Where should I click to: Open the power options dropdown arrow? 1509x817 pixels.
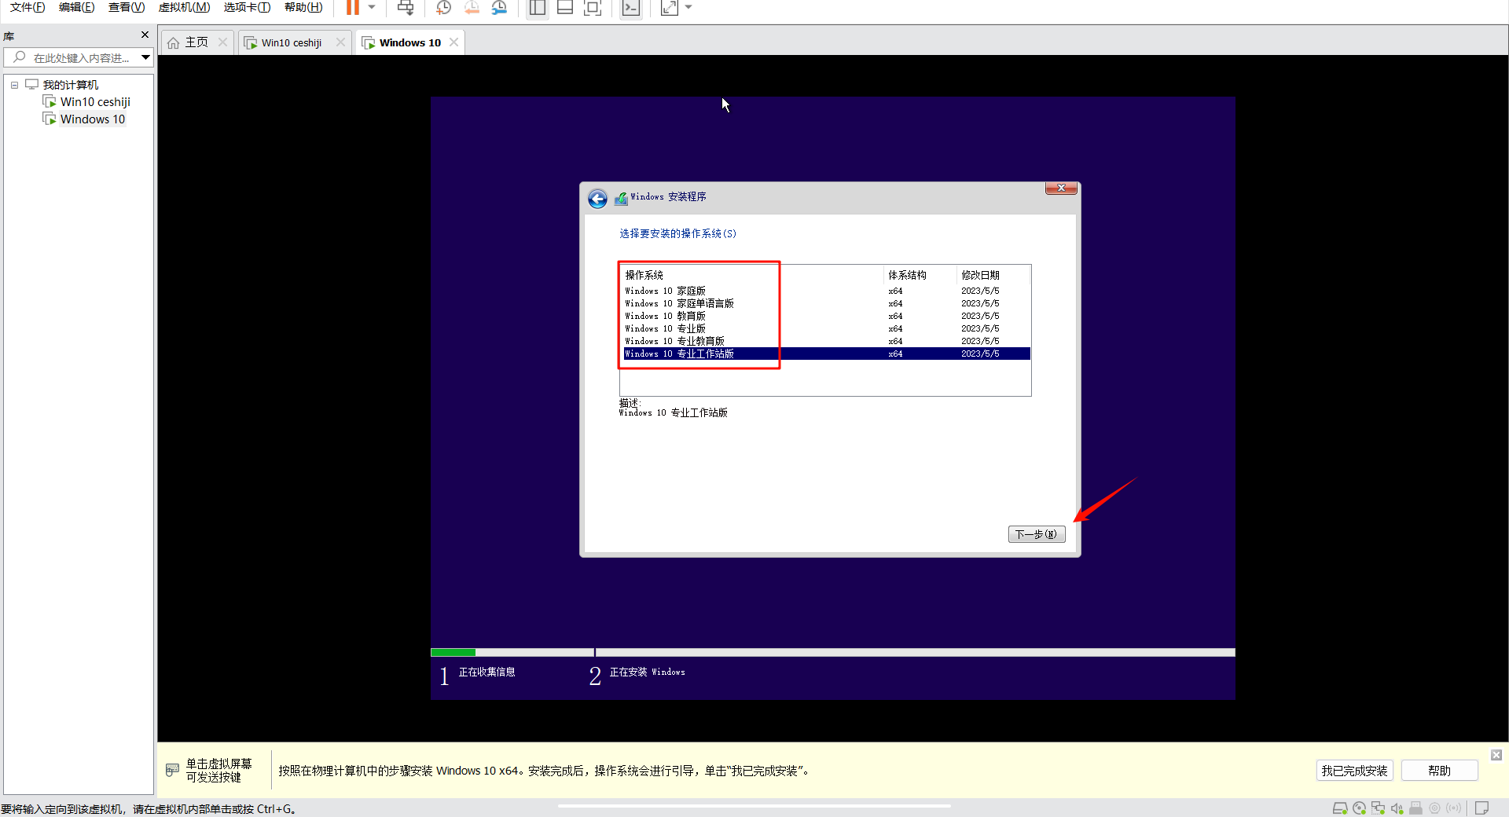(x=372, y=8)
